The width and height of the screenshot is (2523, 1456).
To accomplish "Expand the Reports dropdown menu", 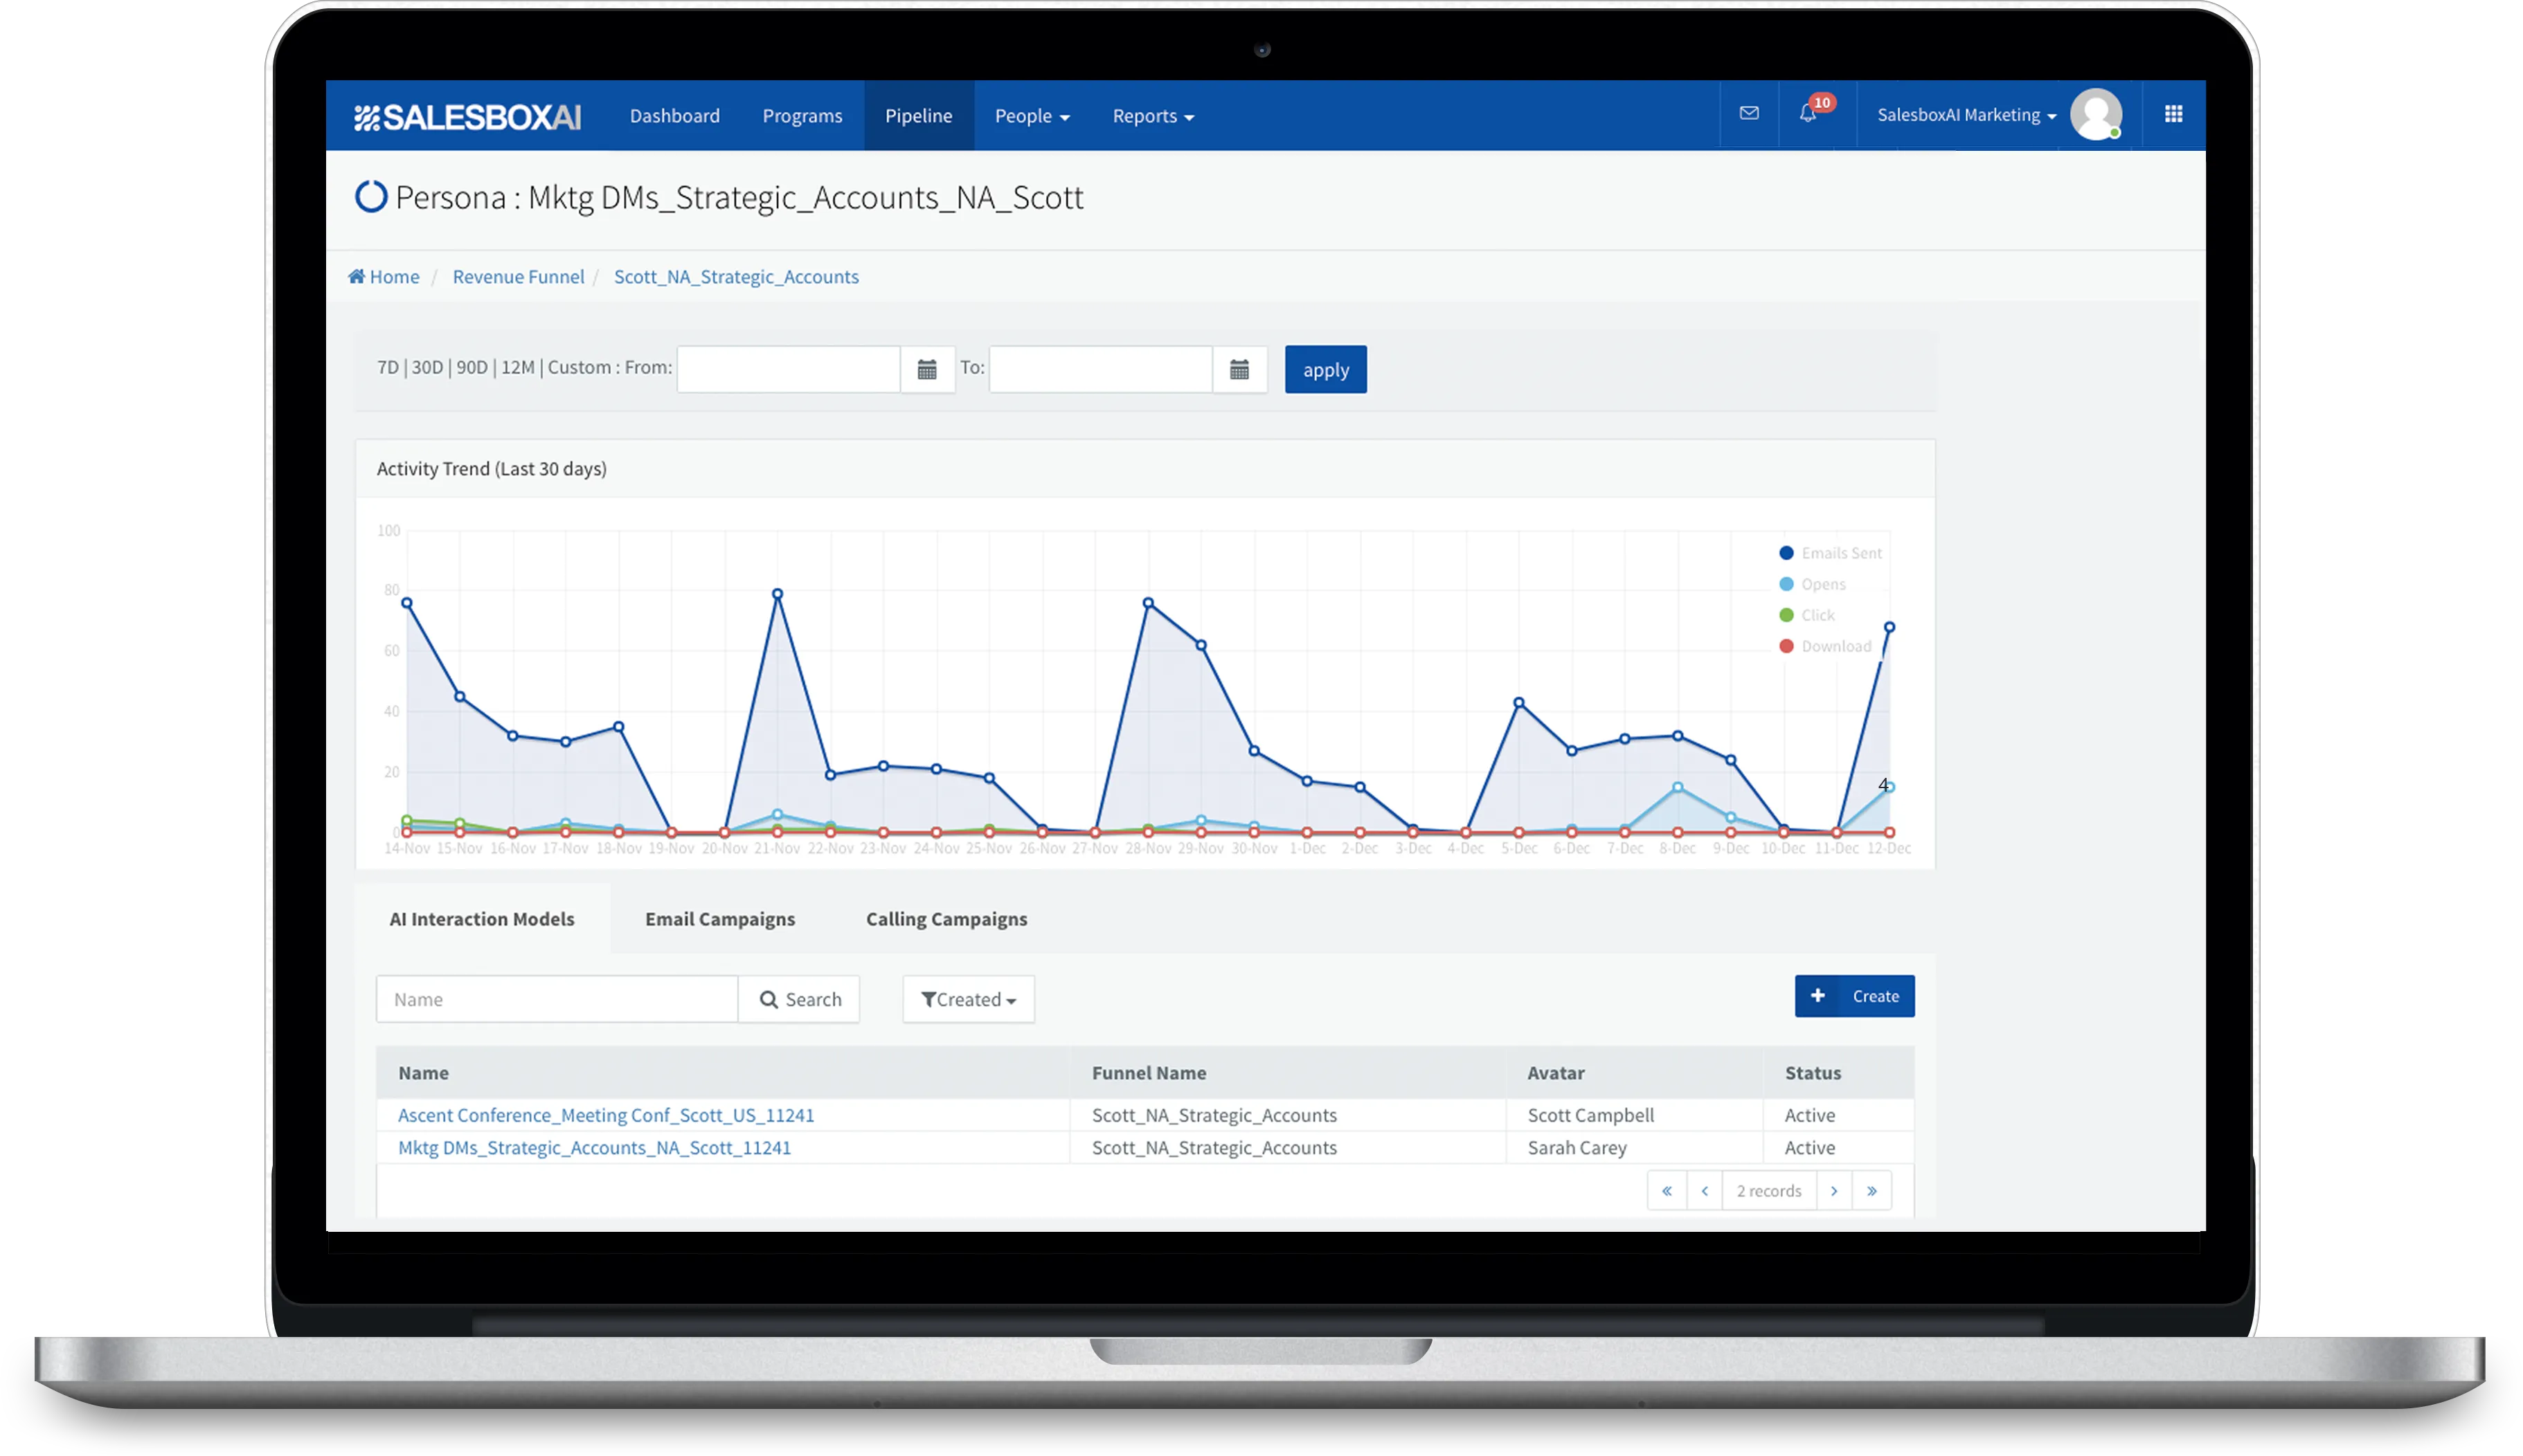I will coord(1153,116).
